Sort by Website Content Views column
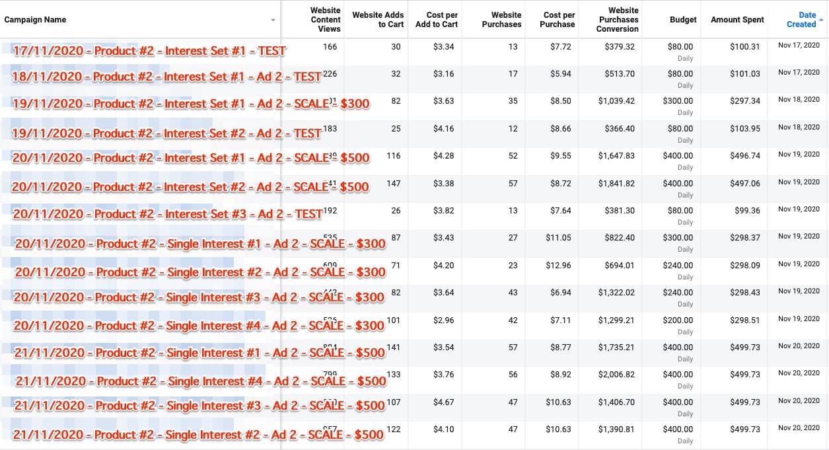 325,20
